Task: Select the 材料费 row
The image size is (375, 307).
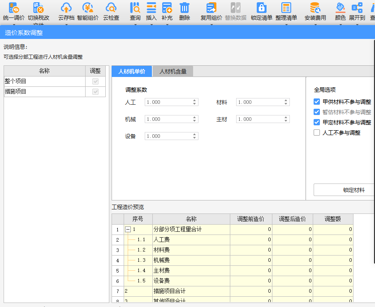Action: (x=233, y=250)
